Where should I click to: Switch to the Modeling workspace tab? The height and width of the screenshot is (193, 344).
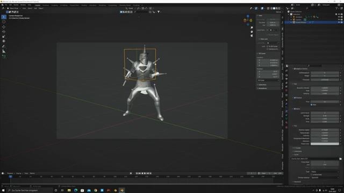(x=46, y=5)
